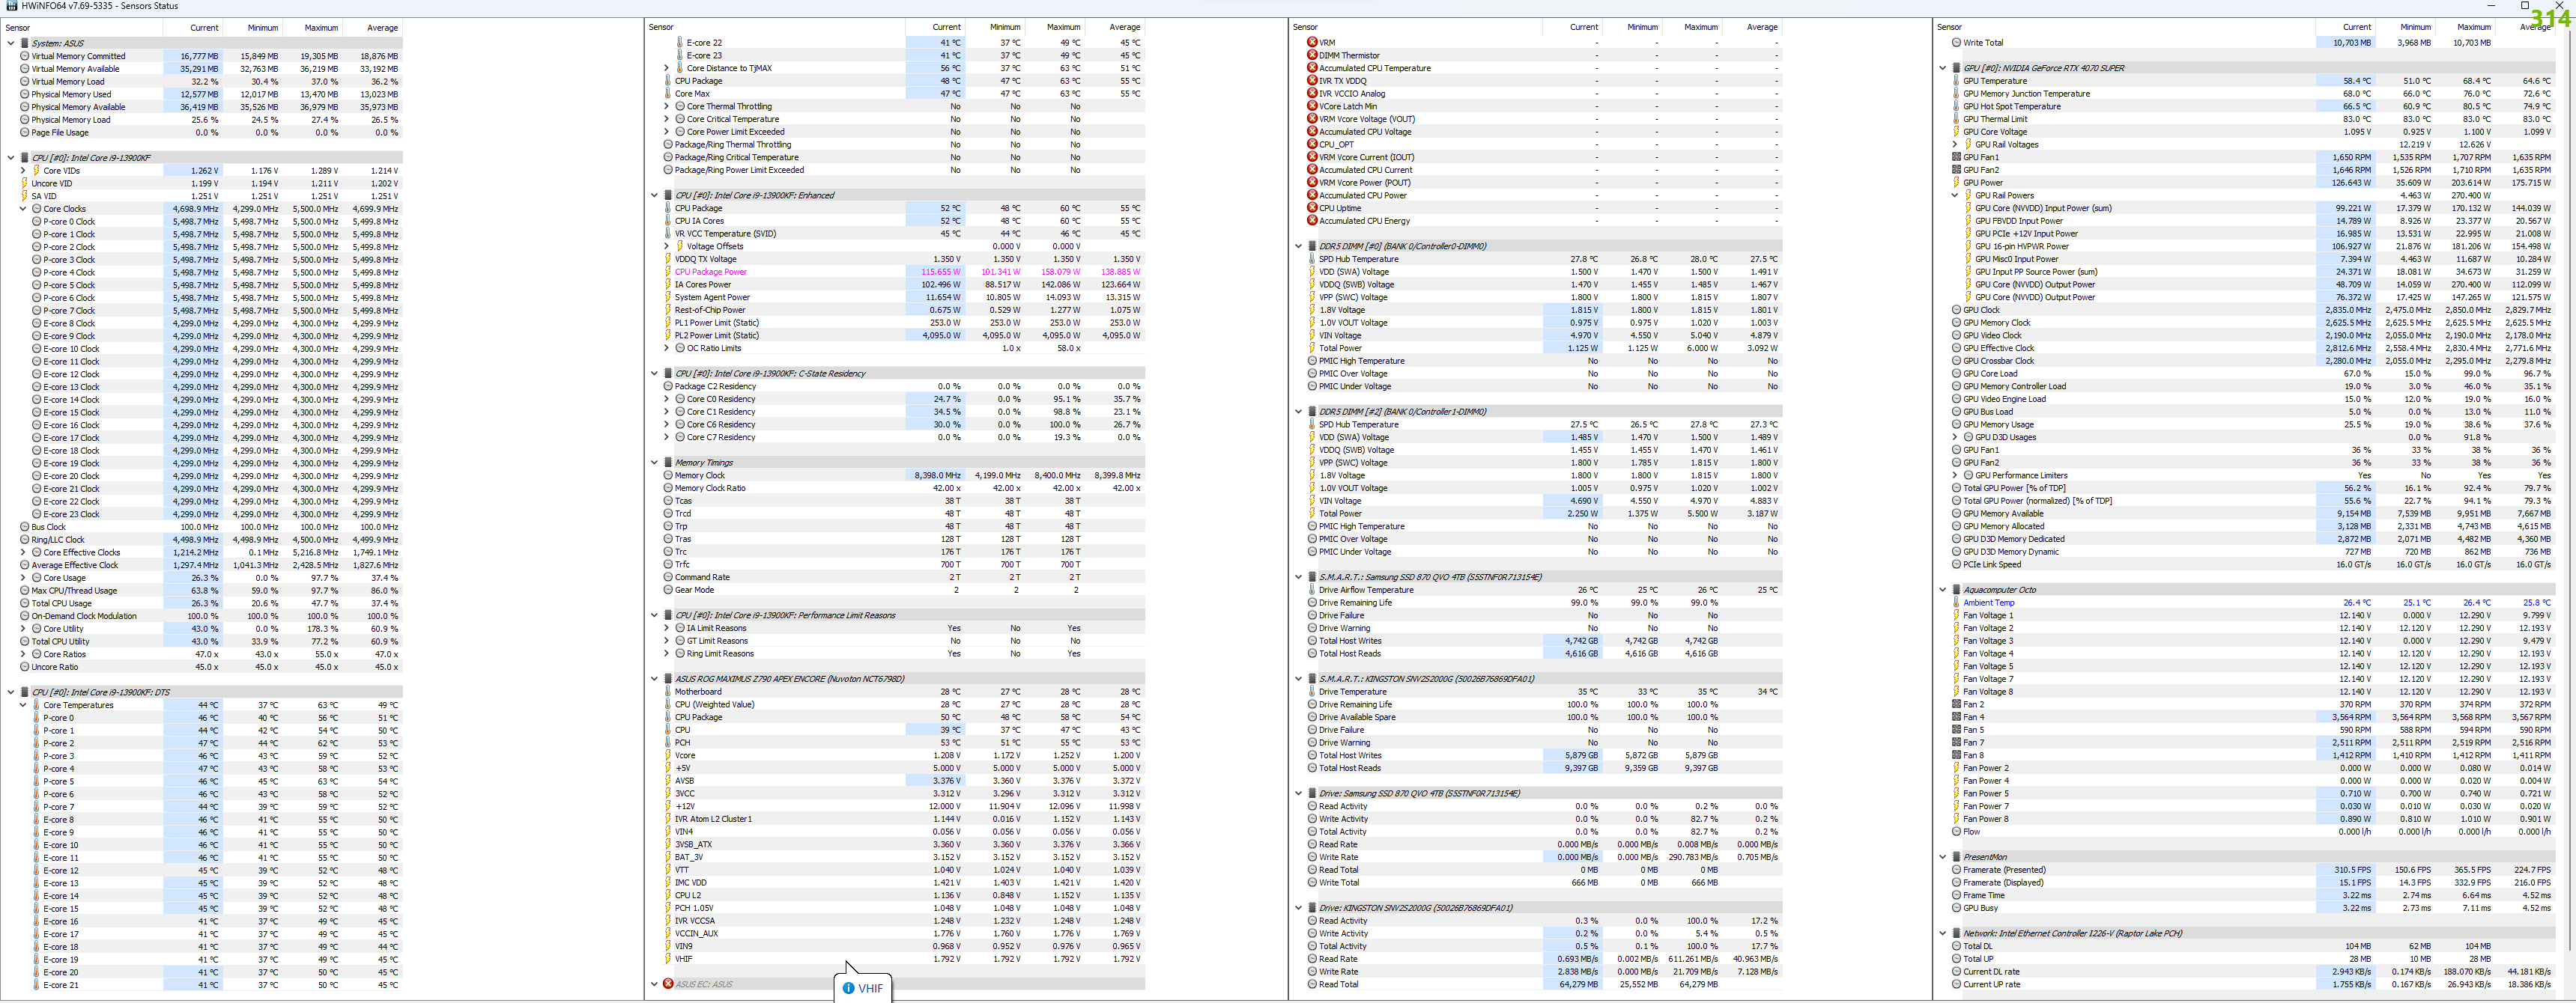
Task: Click the lightning icon beside IA Cores Power
Action: (x=668, y=284)
